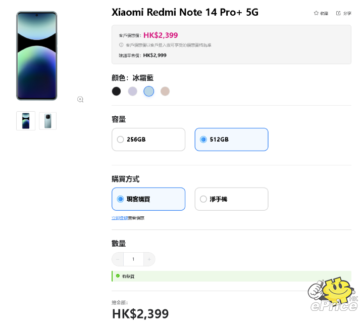The height and width of the screenshot is (324, 363).
Task: Select the 256GB storage option
Action: click(148, 140)
